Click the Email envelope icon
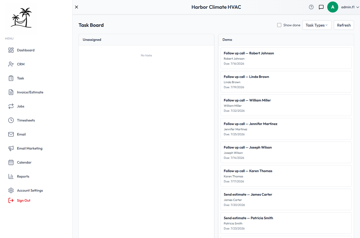Screen dimensions: 360x238 (x=11, y=134)
